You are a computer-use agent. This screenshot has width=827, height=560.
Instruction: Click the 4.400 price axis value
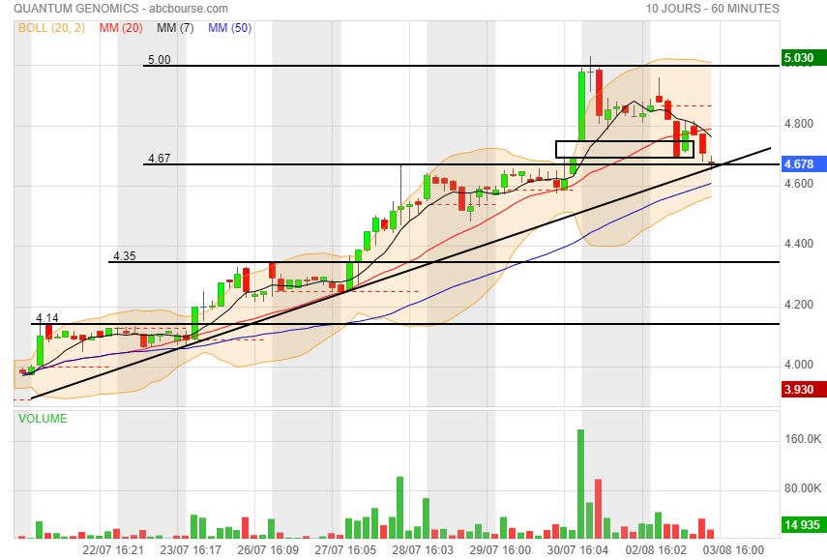799,244
